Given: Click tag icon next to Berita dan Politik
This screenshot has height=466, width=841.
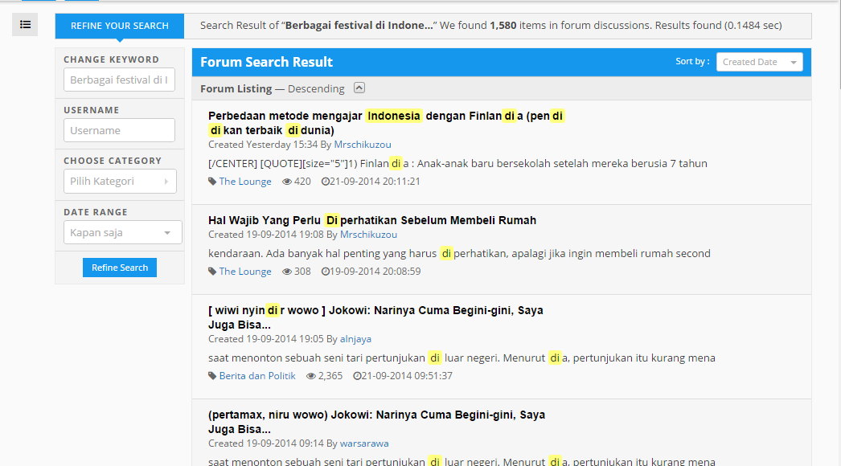Looking at the screenshot, I should click(212, 376).
